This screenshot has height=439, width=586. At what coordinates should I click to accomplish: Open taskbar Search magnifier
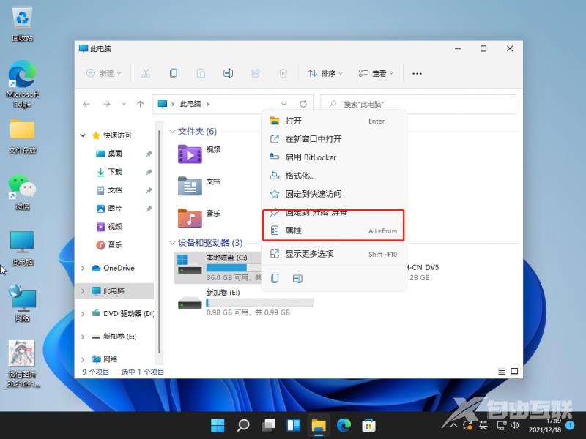pyautogui.click(x=243, y=425)
